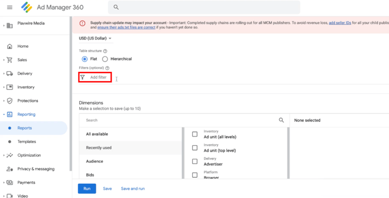Open the hamburger main menu
389x198 pixels.
pos(10,7)
